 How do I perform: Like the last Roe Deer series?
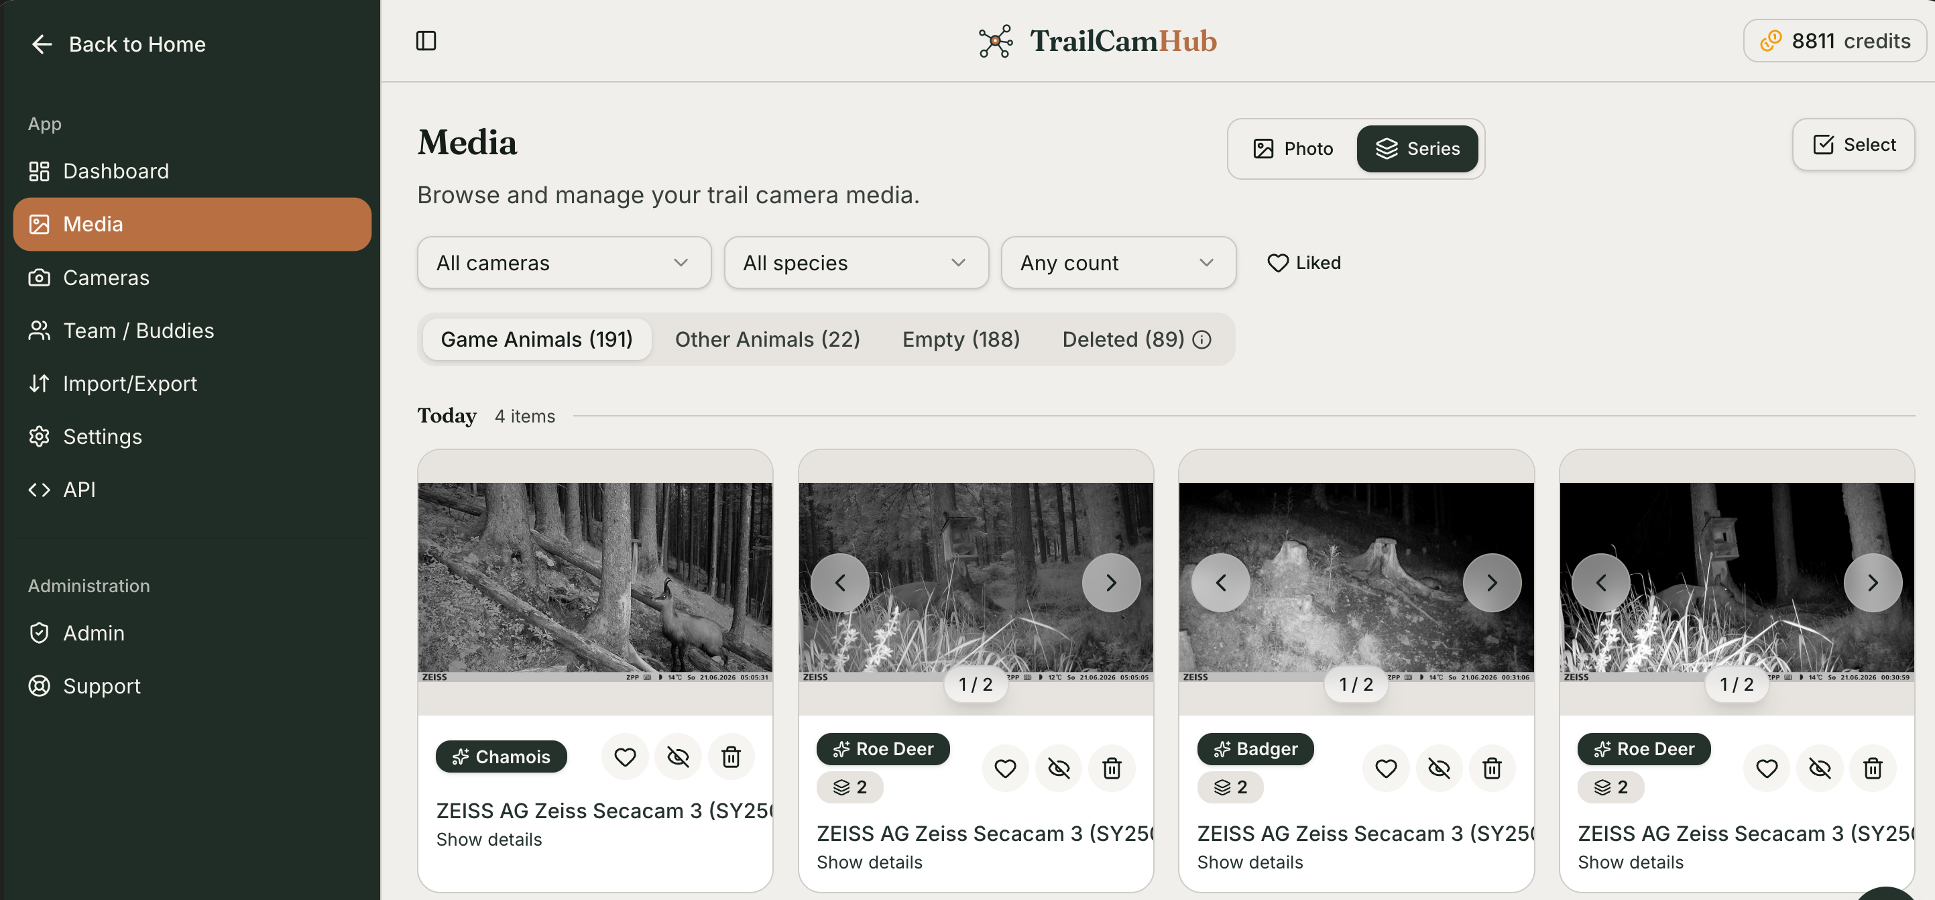pyautogui.click(x=1767, y=768)
